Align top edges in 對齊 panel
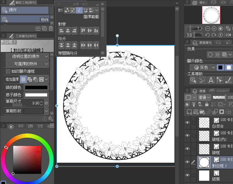Image resolution: width=233 pixels, height=184 pixels. (x=83, y=31)
